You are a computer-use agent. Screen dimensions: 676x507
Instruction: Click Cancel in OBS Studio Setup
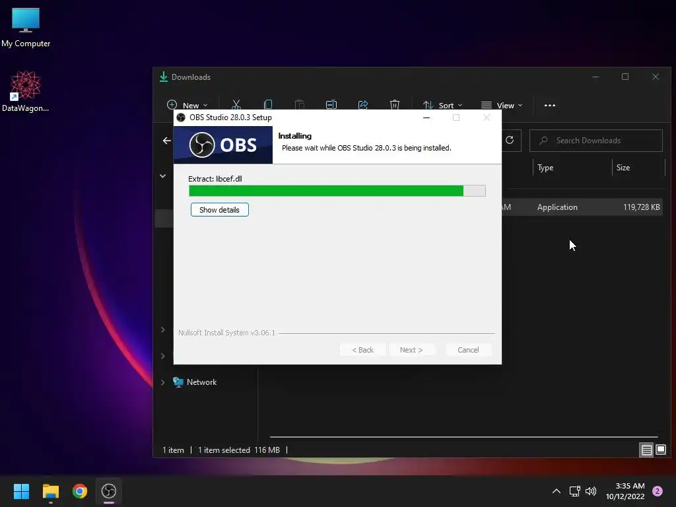pos(468,350)
